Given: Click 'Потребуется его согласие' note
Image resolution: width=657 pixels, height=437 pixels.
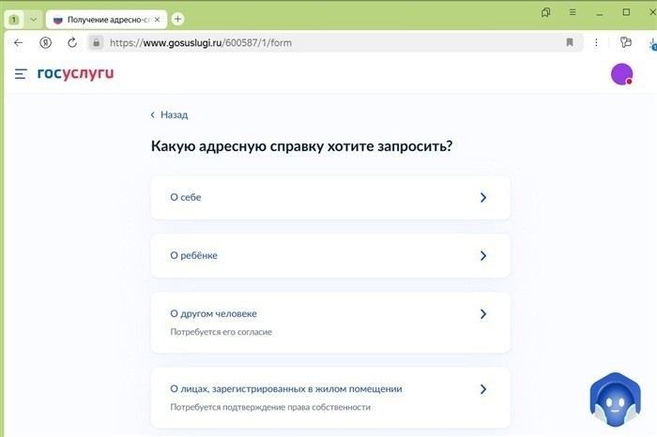Looking at the screenshot, I should point(221,332).
